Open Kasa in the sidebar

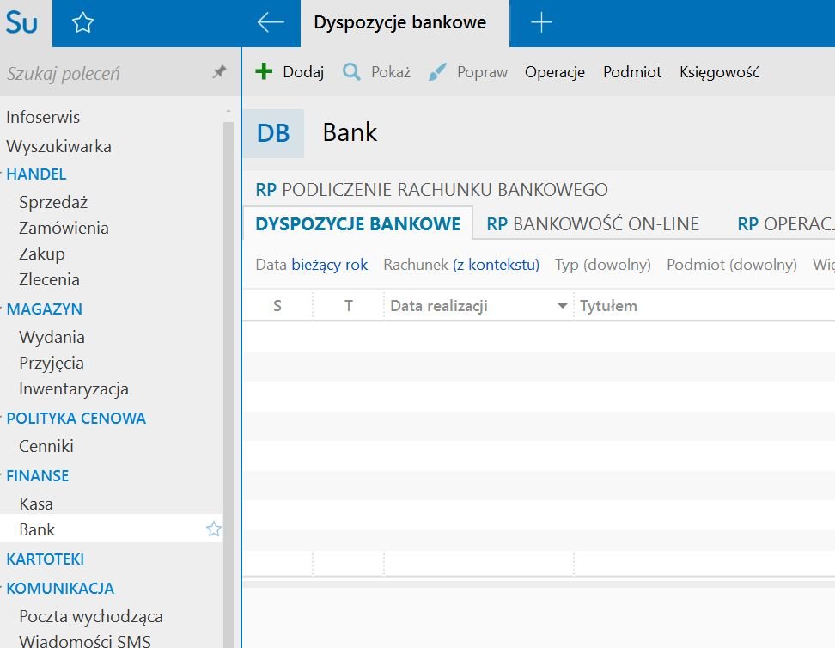pos(36,504)
